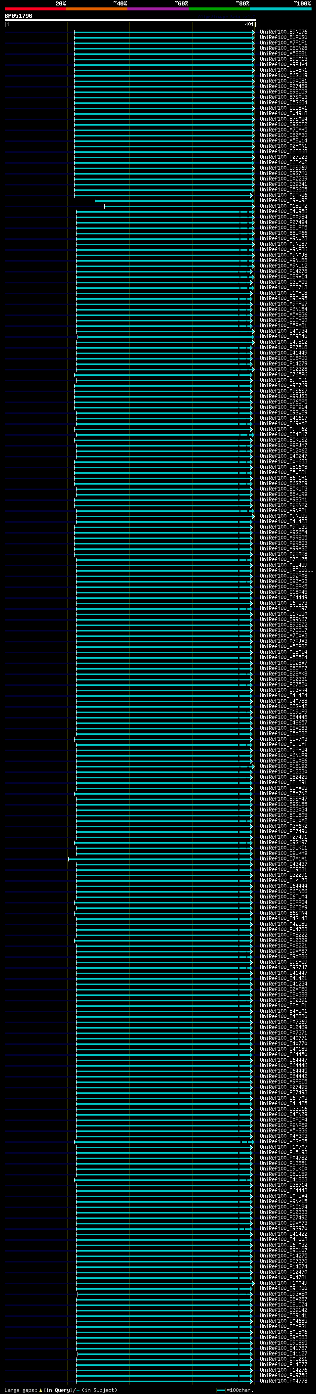Select the UniRef100_A9RAS2 label
Image resolution: width=316 pixels, height=1394 pixels.
[x=283, y=548]
